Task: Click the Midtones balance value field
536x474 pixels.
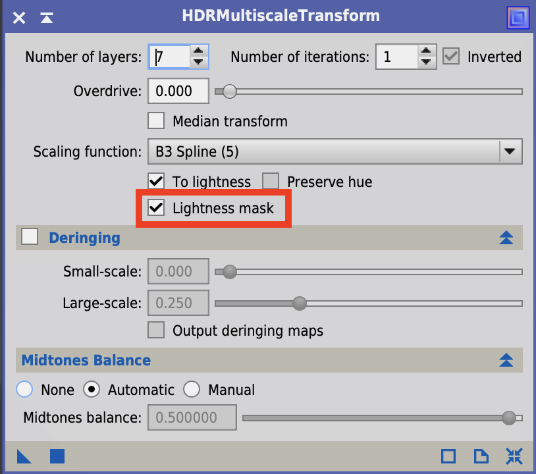Action: 192,417
